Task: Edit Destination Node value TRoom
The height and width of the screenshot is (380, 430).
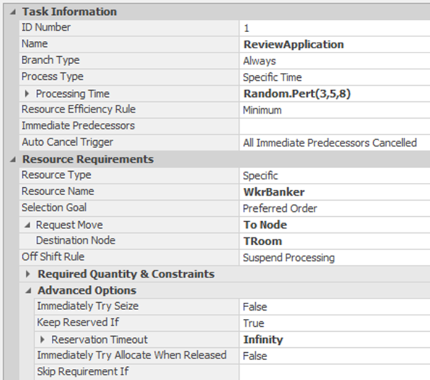Action: pos(335,241)
